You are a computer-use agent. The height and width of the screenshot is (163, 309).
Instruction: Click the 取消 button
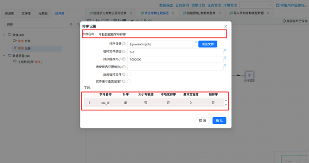(202, 121)
